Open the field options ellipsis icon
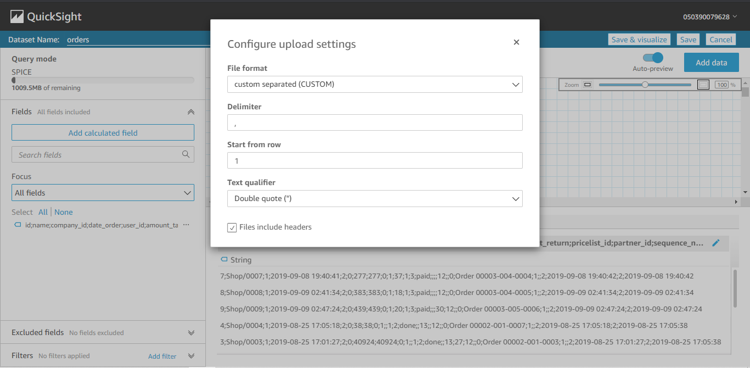The height and width of the screenshot is (368, 750). (186, 224)
